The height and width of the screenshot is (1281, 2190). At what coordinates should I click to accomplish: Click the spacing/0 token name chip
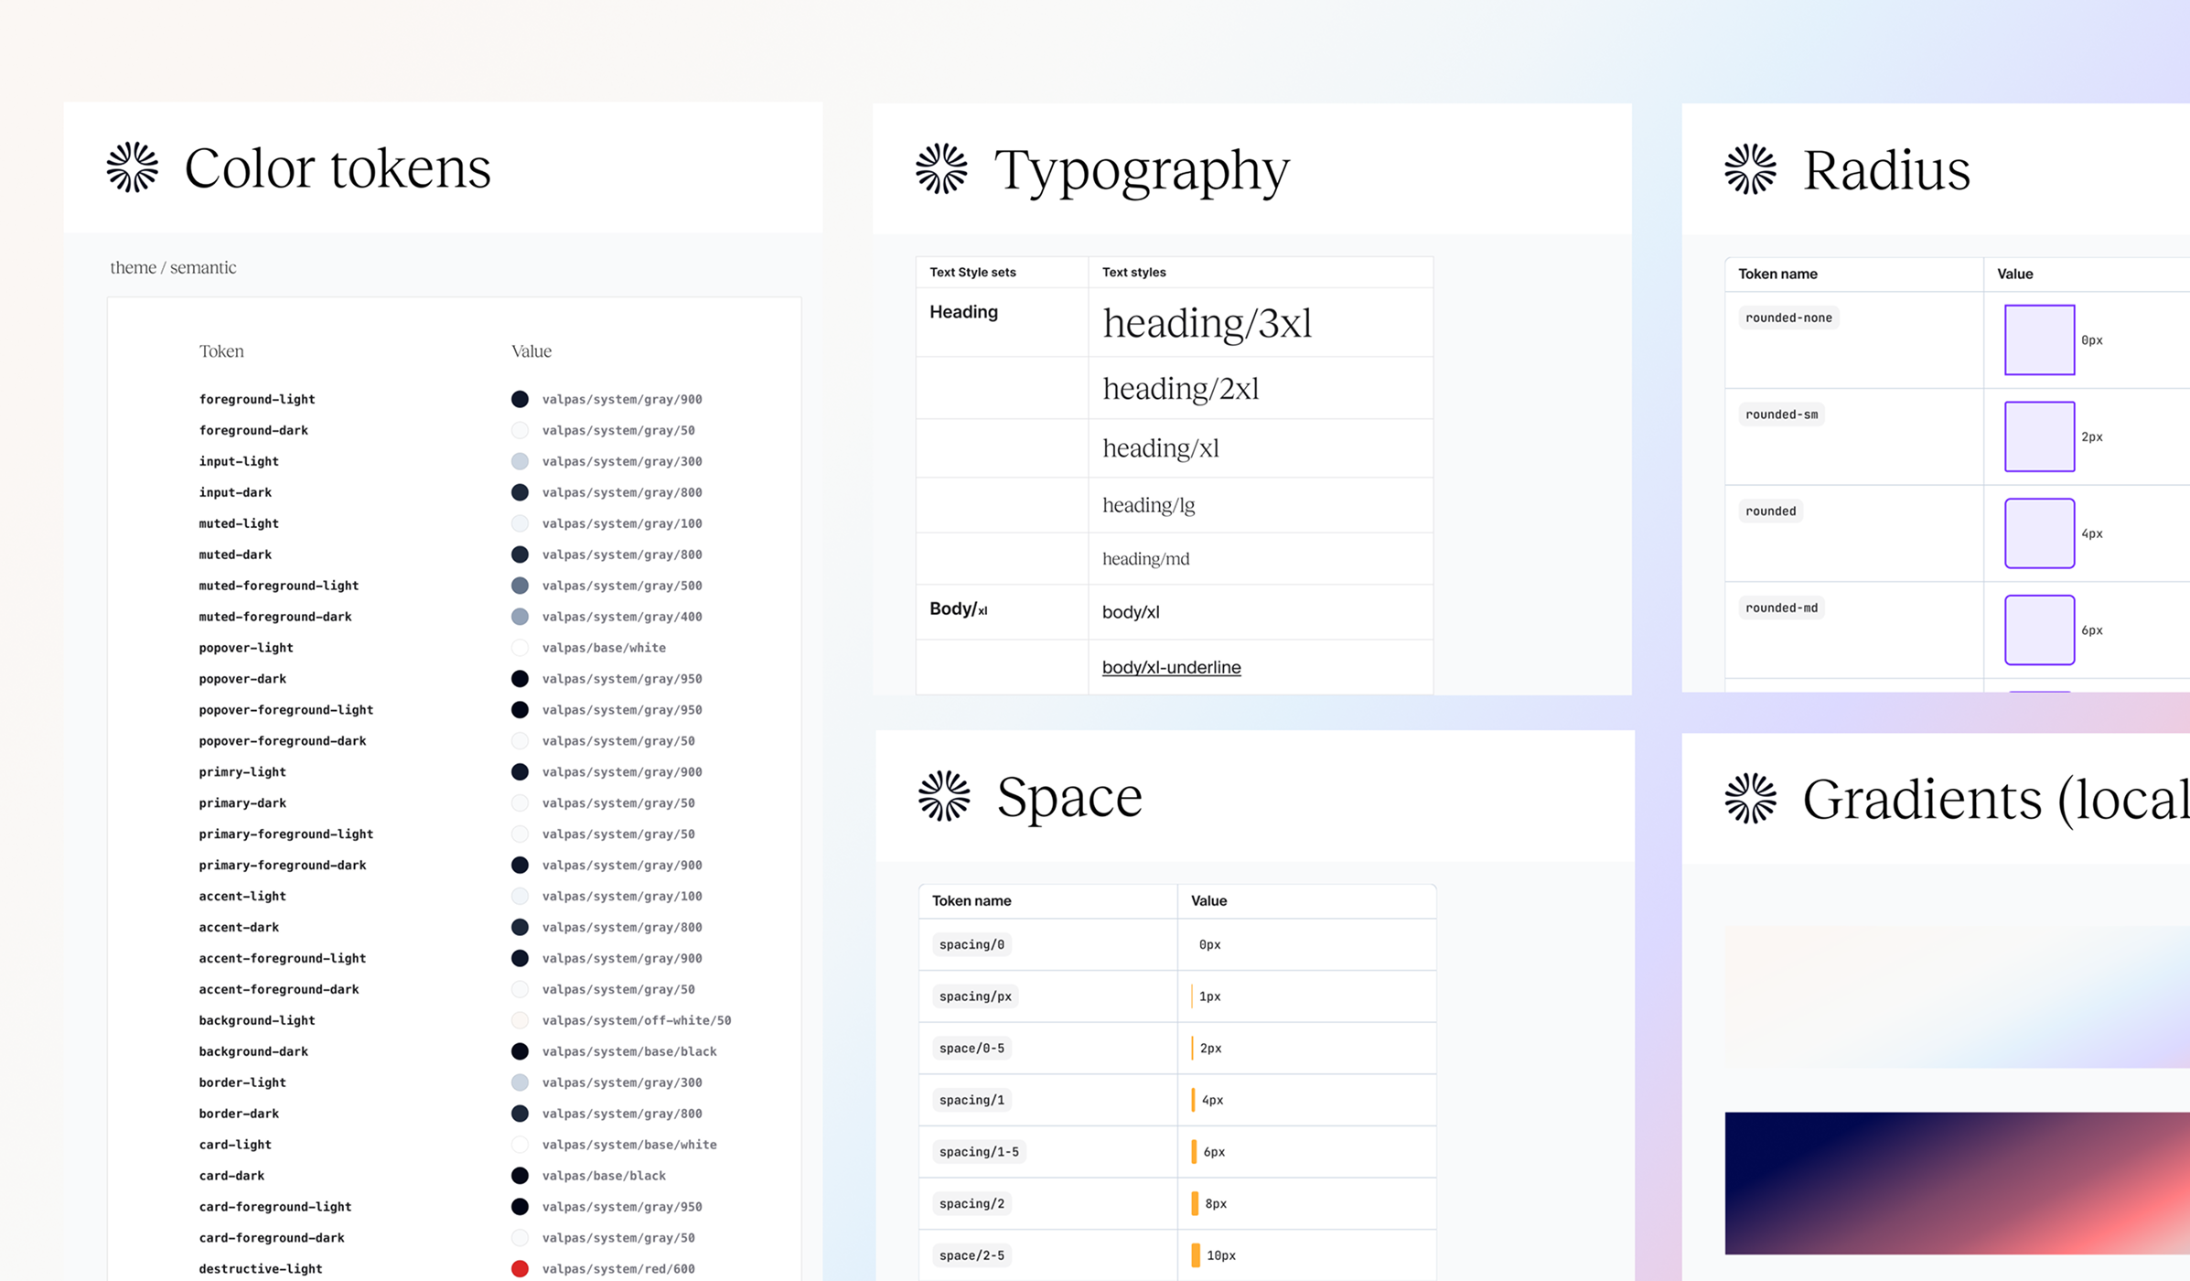tap(972, 944)
